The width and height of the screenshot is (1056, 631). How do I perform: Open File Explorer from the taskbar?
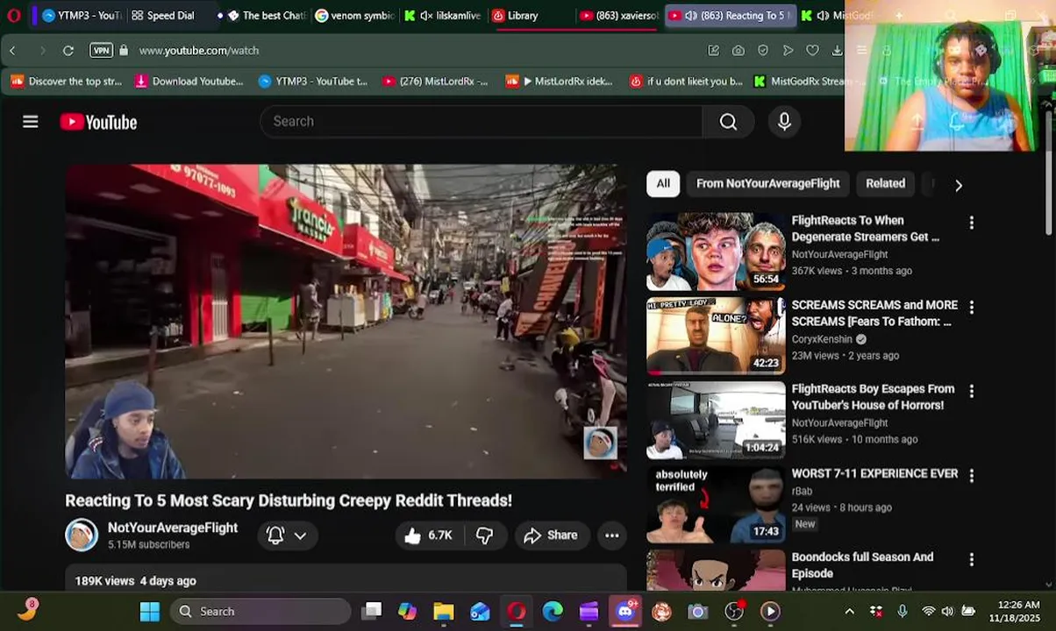[444, 612]
